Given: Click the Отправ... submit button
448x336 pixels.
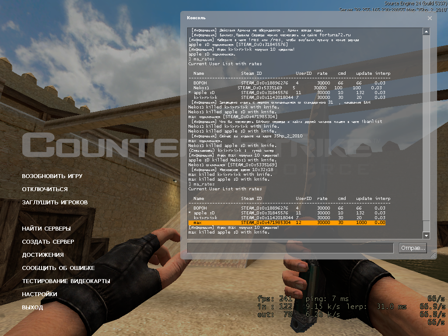Looking at the screenshot, I should point(413,248).
